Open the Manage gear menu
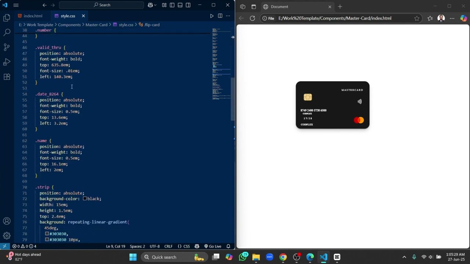The image size is (470, 264). (x=7, y=236)
